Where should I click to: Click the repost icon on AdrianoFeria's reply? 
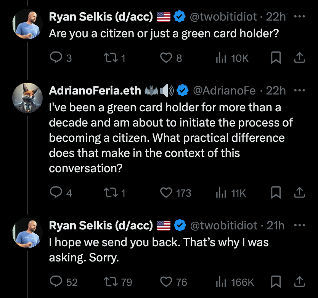(x=111, y=192)
